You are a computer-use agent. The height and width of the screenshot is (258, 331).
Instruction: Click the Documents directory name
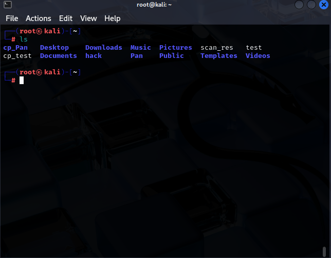coord(59,56)
